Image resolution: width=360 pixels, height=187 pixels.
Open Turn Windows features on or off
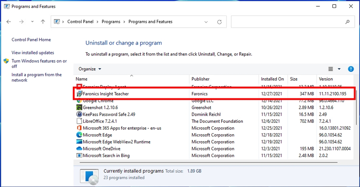(x=39, y=63)
